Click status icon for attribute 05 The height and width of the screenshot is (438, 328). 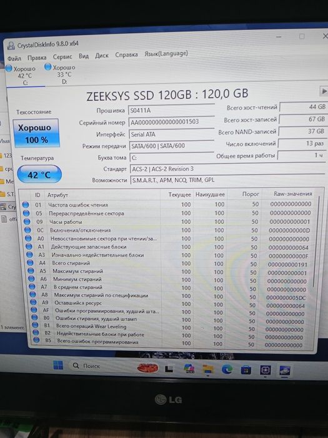26,213
